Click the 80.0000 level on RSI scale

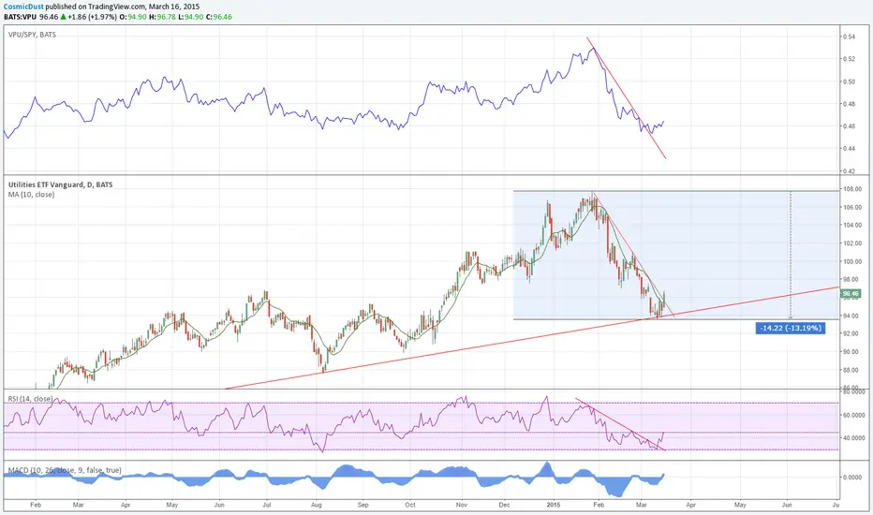point(854,392)
